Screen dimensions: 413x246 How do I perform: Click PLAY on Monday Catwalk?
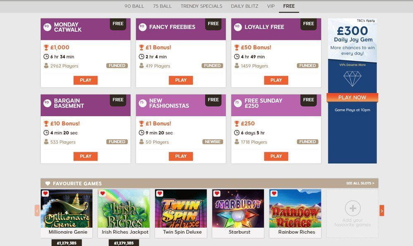click(85, 80)
